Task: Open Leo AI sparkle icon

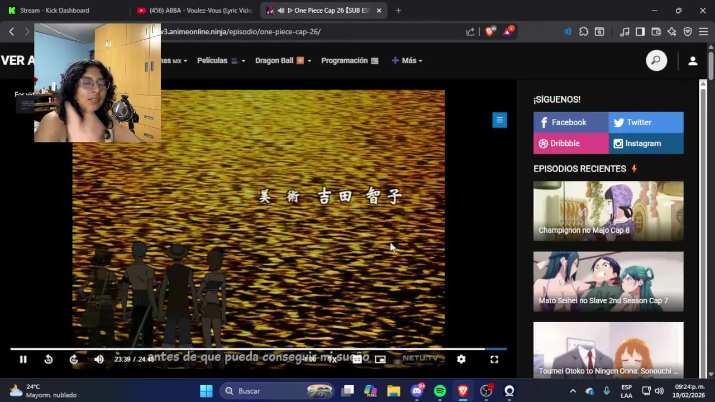Action: click(x=672, y=32)
